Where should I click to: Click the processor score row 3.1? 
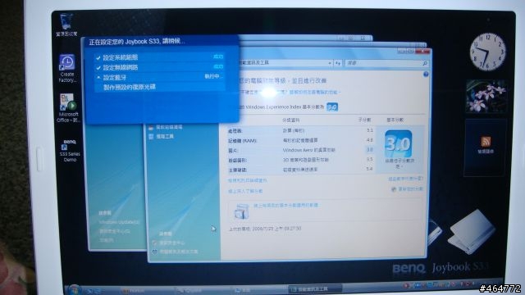(x=300, y=130)
